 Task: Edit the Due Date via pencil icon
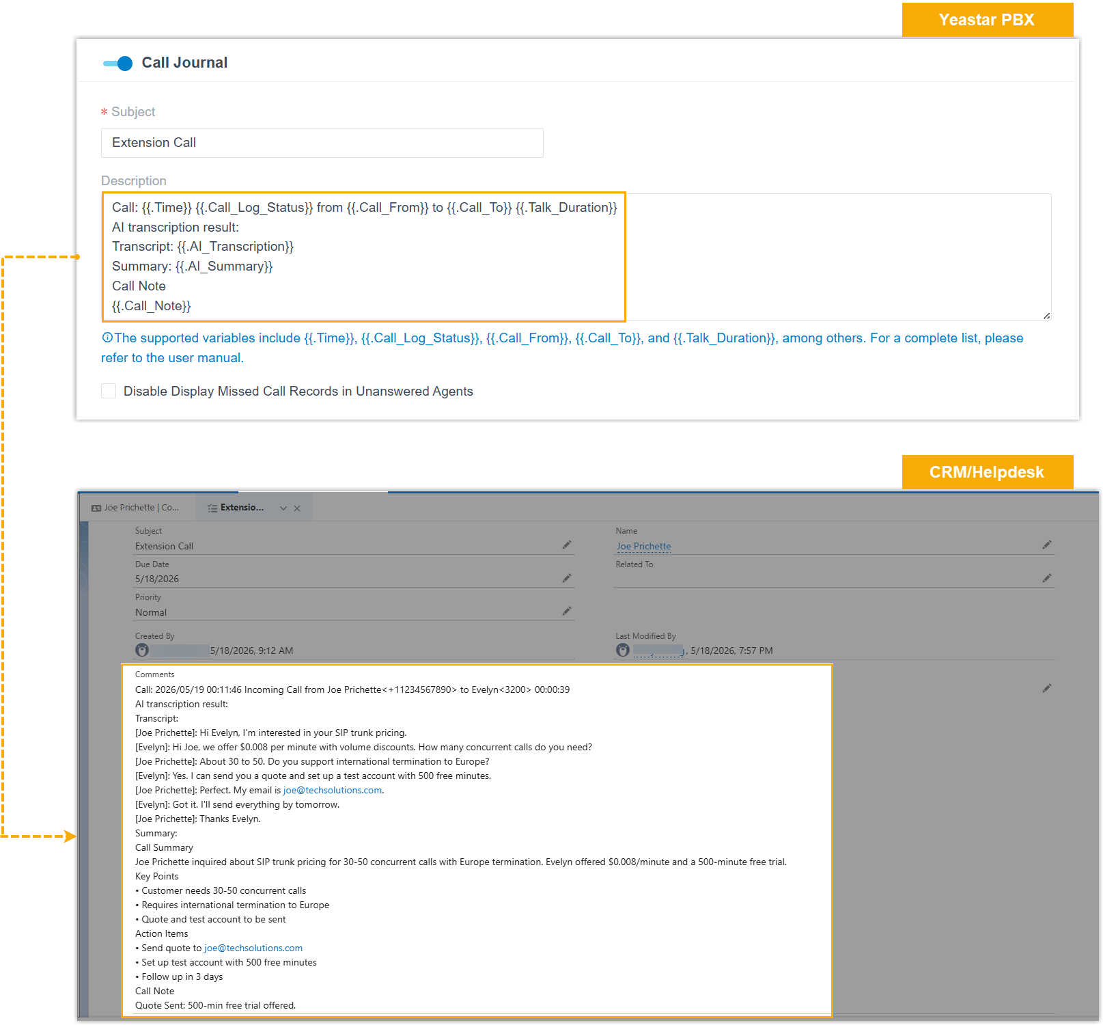pos(567,578)
